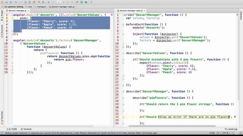Collapse the beforeEach fold at line 4
The width and height of the screenshot is (243, 136).
123,25
